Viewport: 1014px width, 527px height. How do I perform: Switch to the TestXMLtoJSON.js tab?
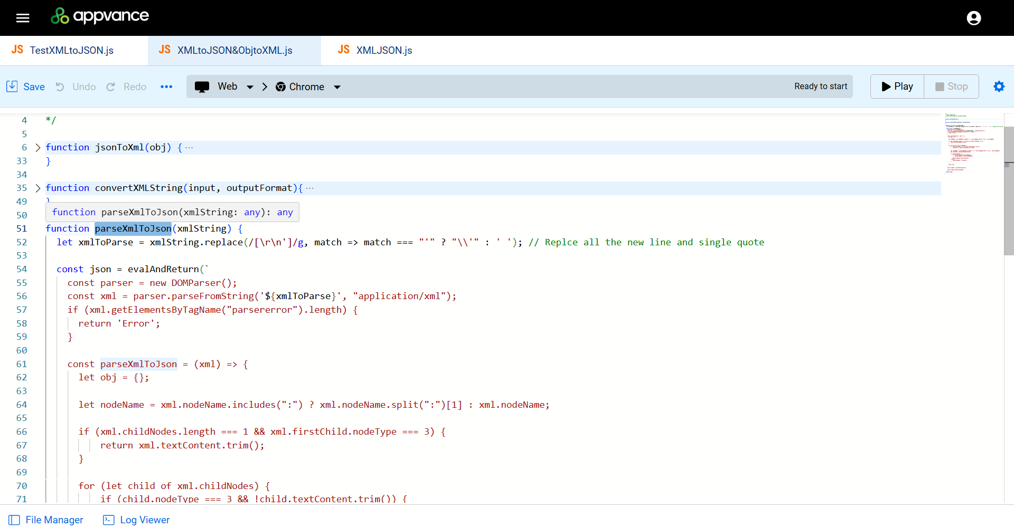74,51
